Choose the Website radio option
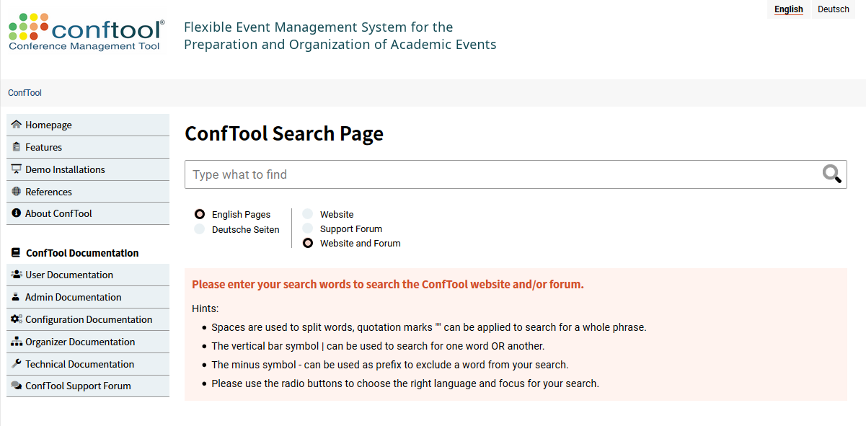This screenshot has height=426, width=866. click(308, 214)
